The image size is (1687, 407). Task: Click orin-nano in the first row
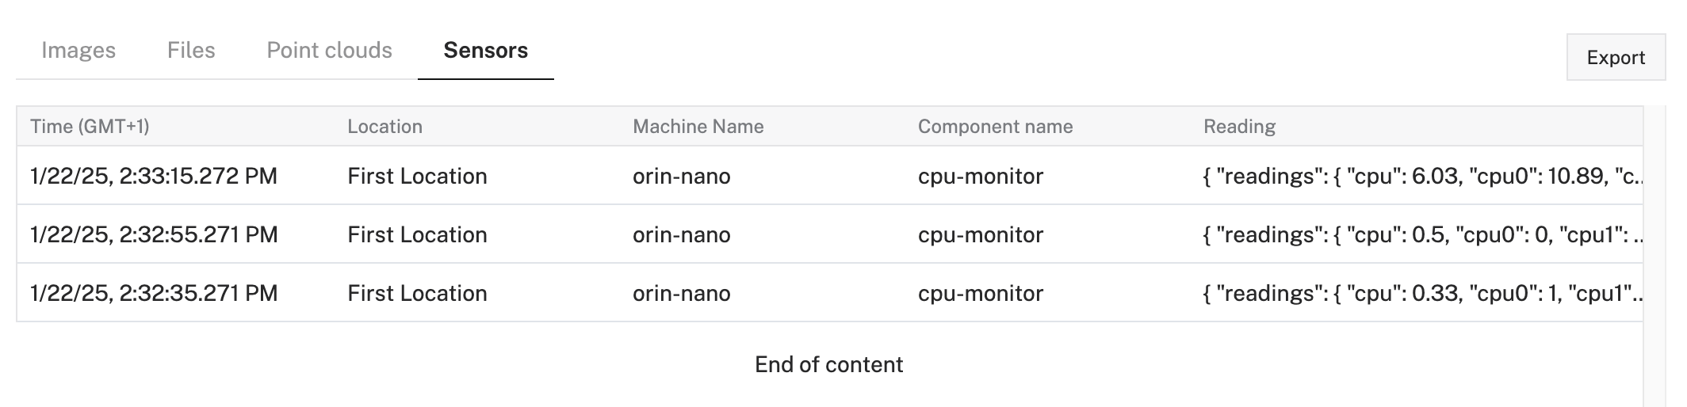(681, 176)
